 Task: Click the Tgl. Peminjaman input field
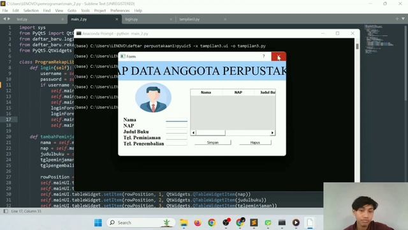177,138
